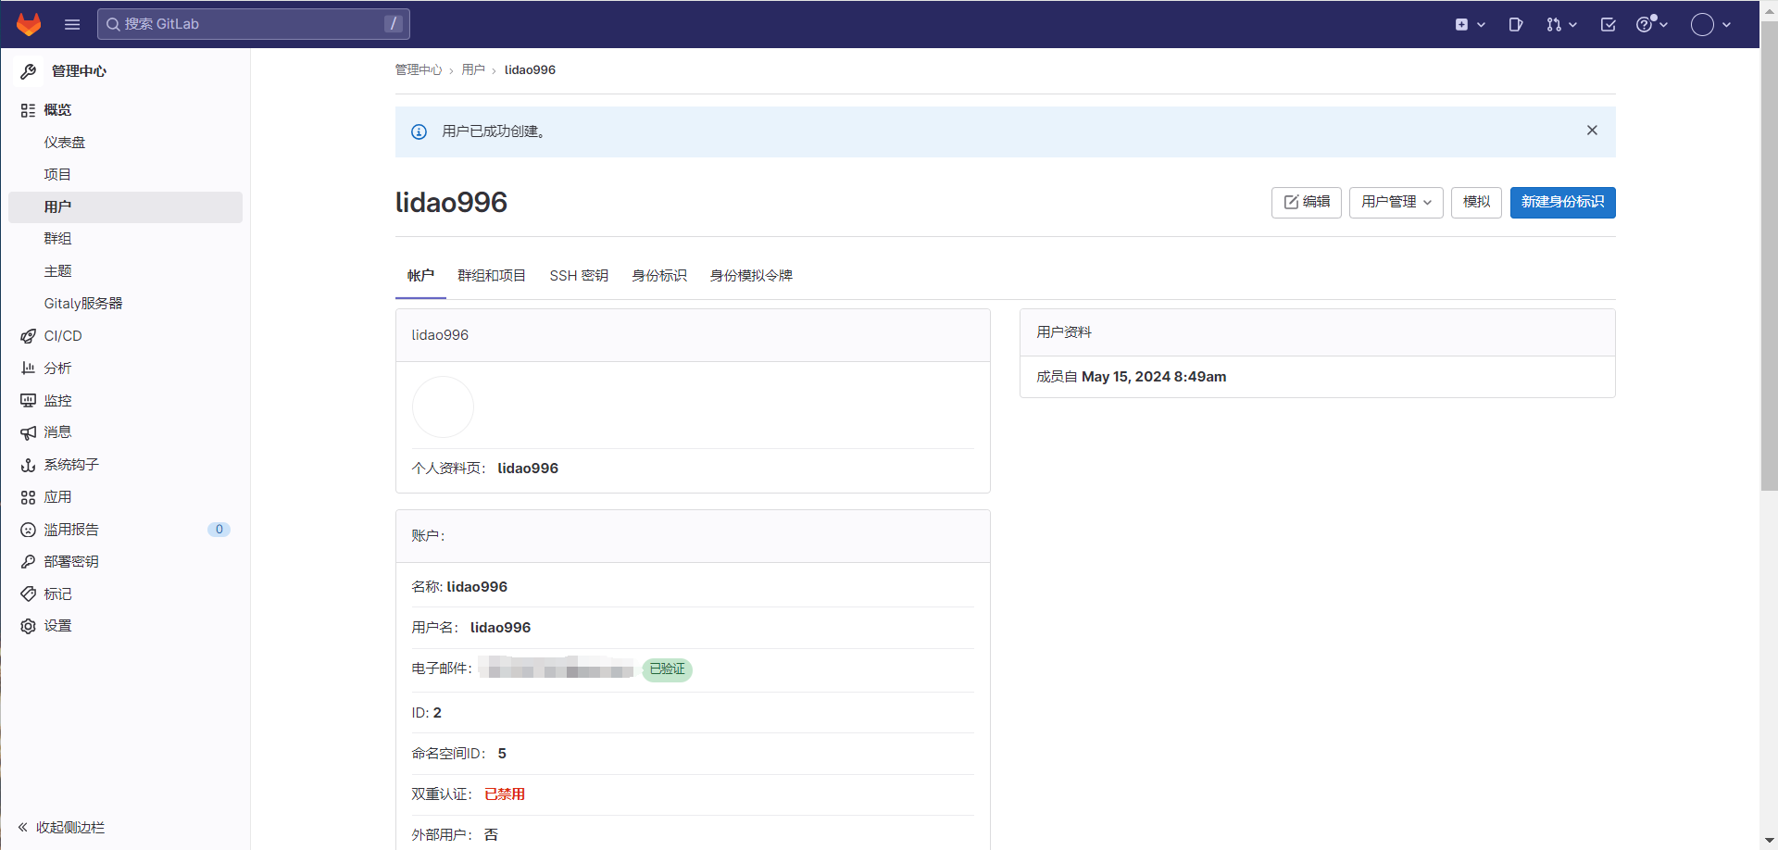Expand the help menu dropdown arrow
The width and height of the screenshot is (1778, 850).
(1664, 25)
